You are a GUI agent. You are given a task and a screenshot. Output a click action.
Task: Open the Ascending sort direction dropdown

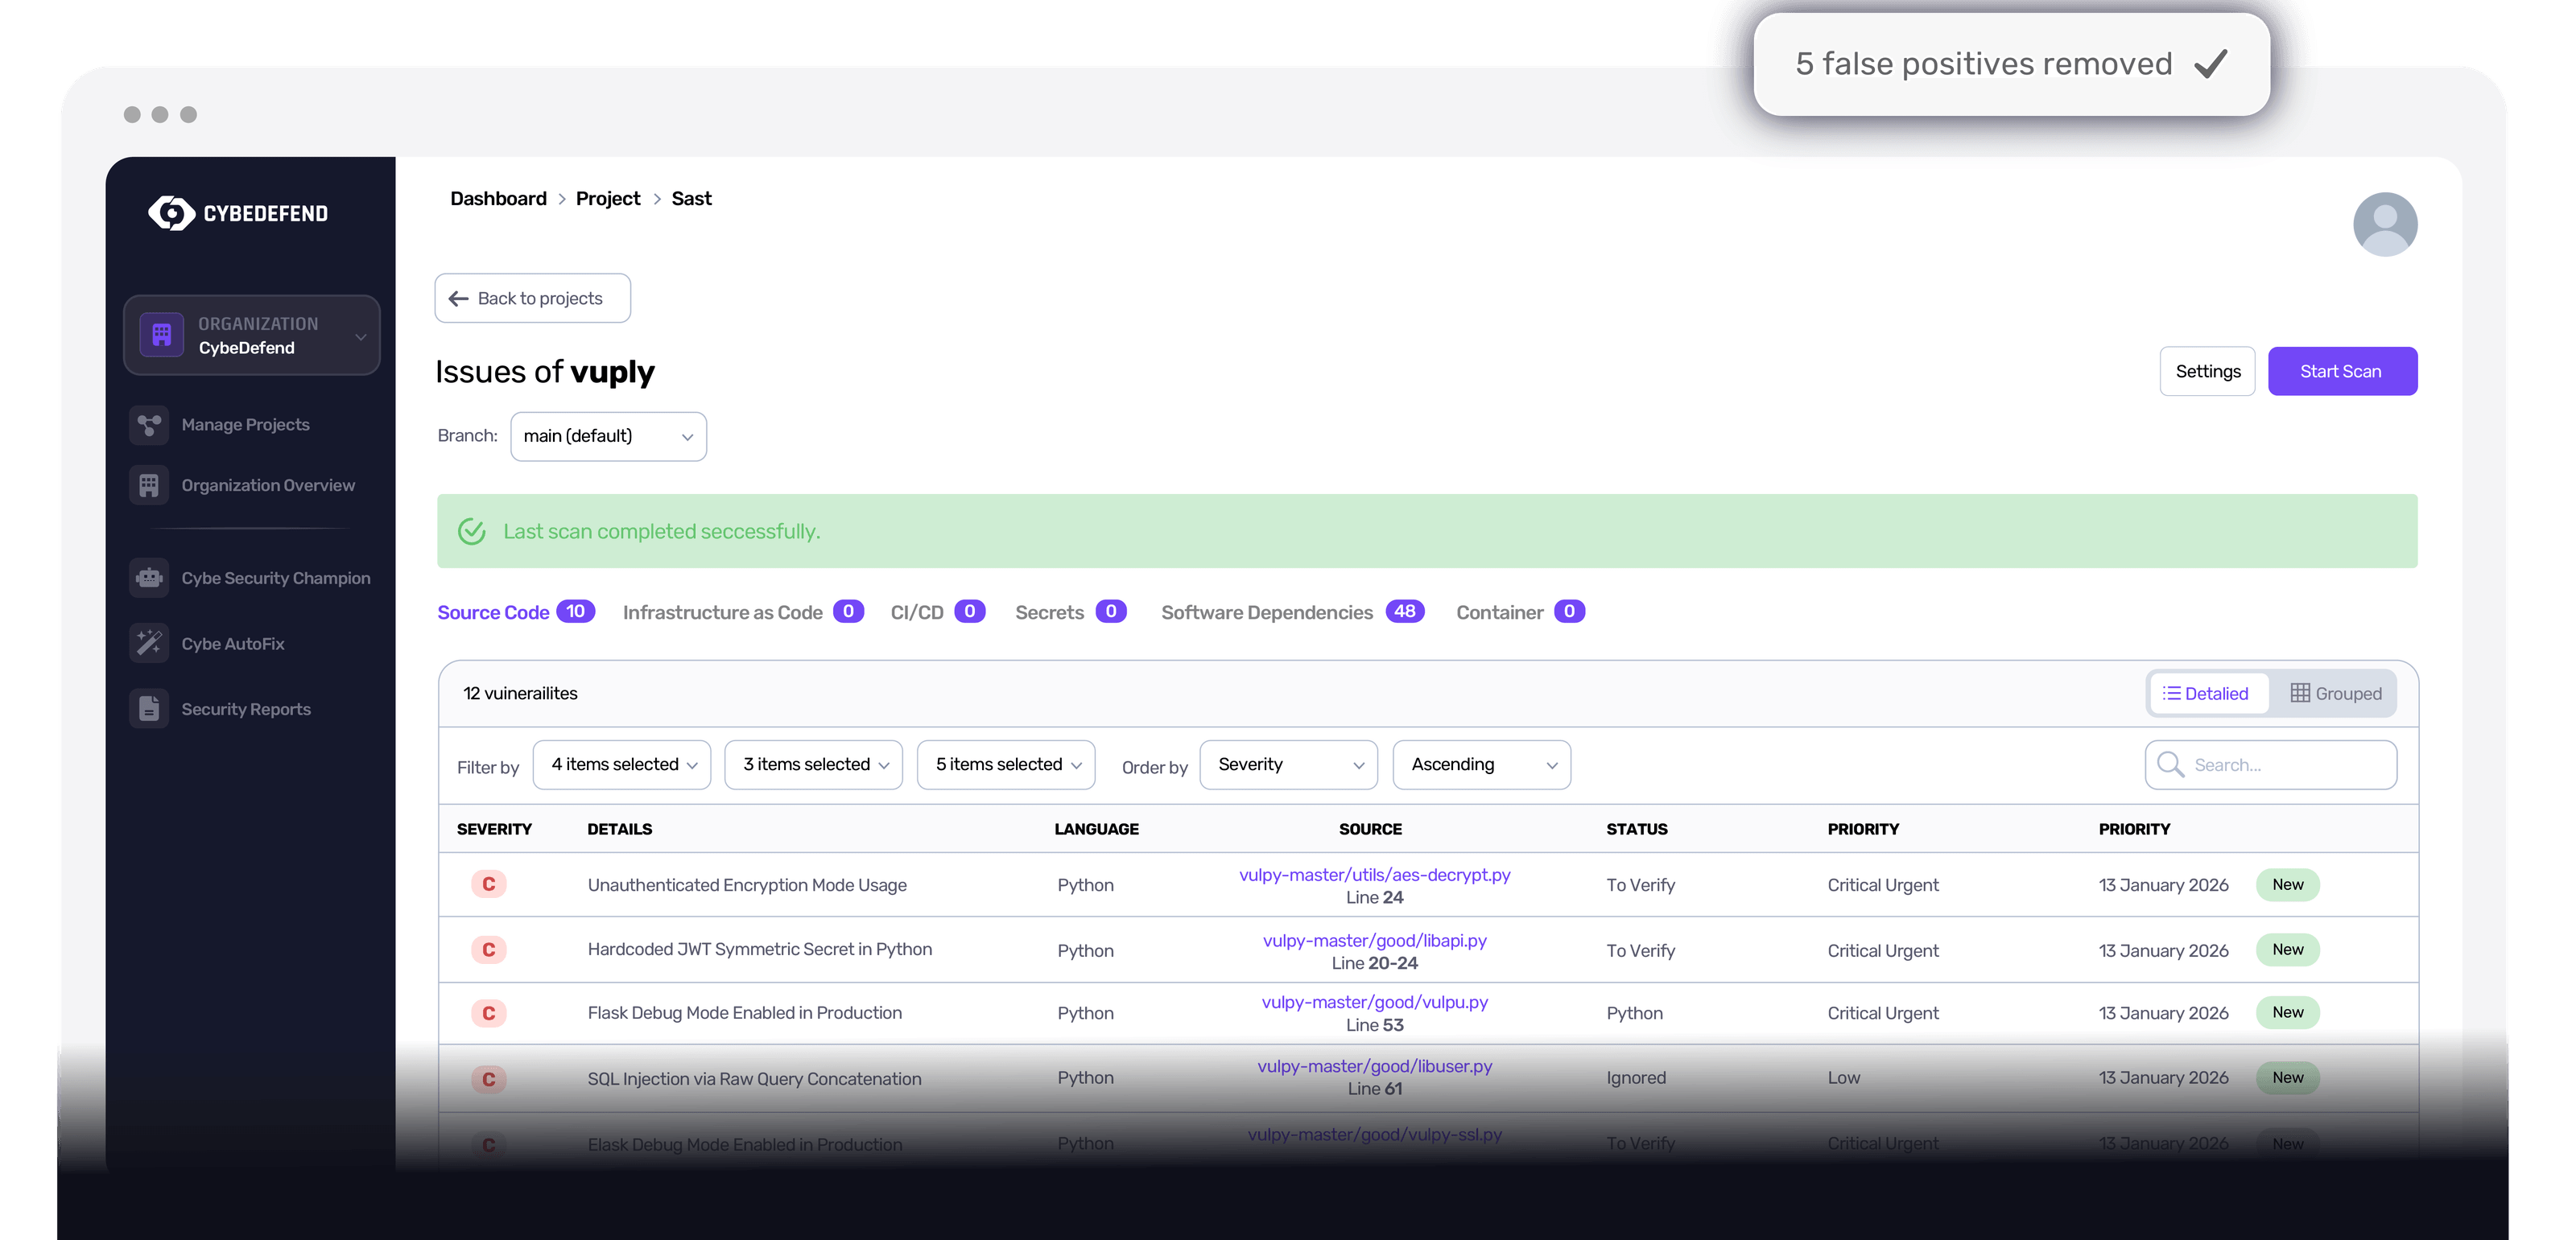pyautogui.click(x=1481, y=764)
